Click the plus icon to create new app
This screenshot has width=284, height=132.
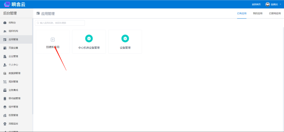[x=53, y=39]
